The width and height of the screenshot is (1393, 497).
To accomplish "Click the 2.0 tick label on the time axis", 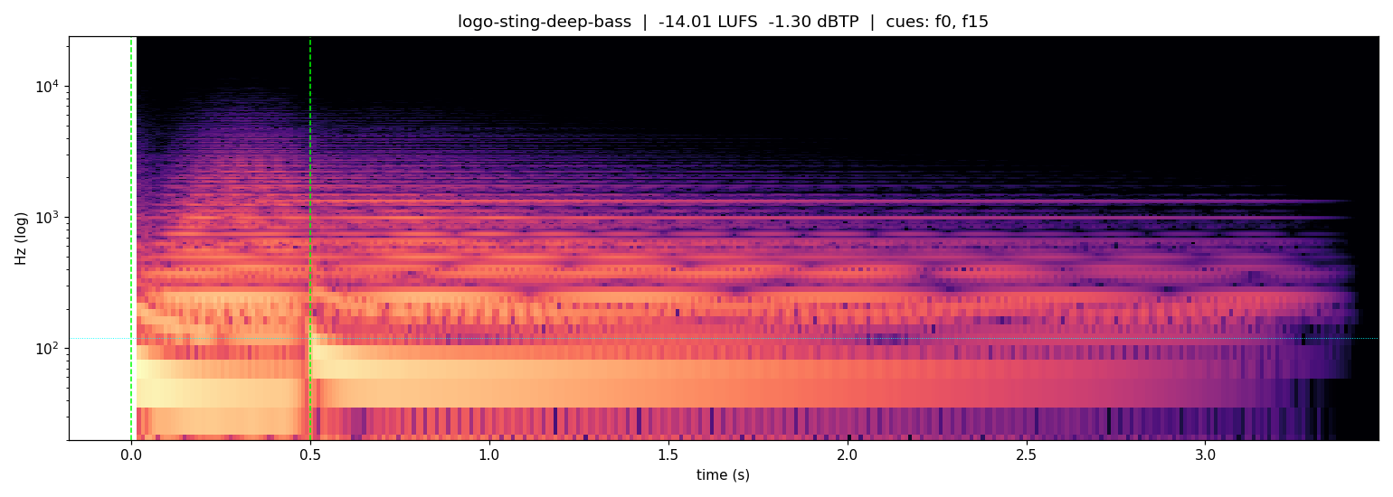I will point(848,455).
